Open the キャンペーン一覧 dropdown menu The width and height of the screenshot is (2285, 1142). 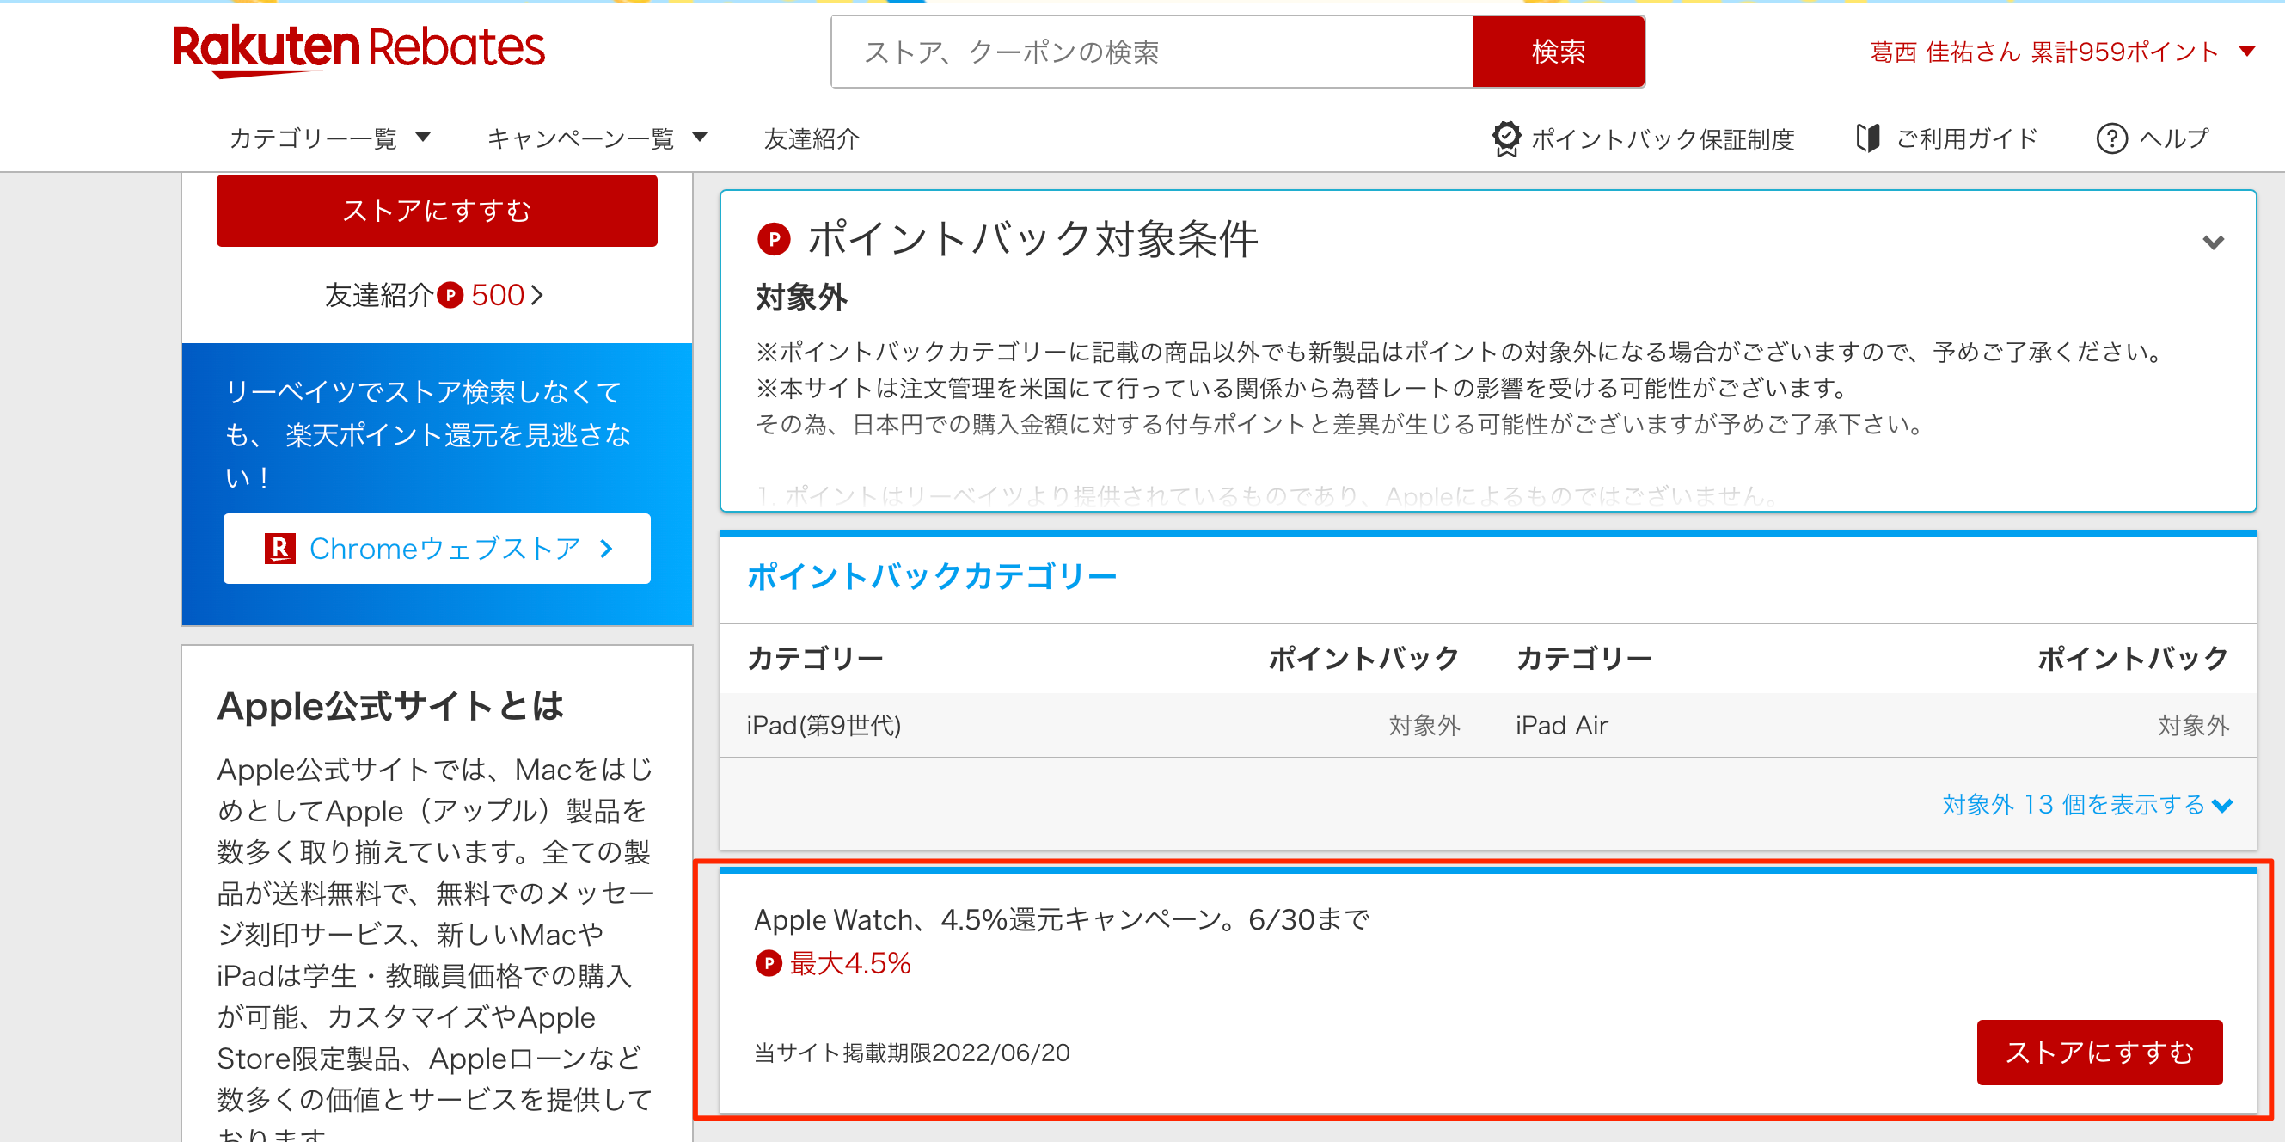tap(597, 138)
